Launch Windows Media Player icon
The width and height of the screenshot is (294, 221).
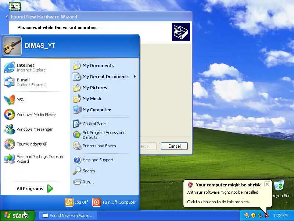click(10, 115)
